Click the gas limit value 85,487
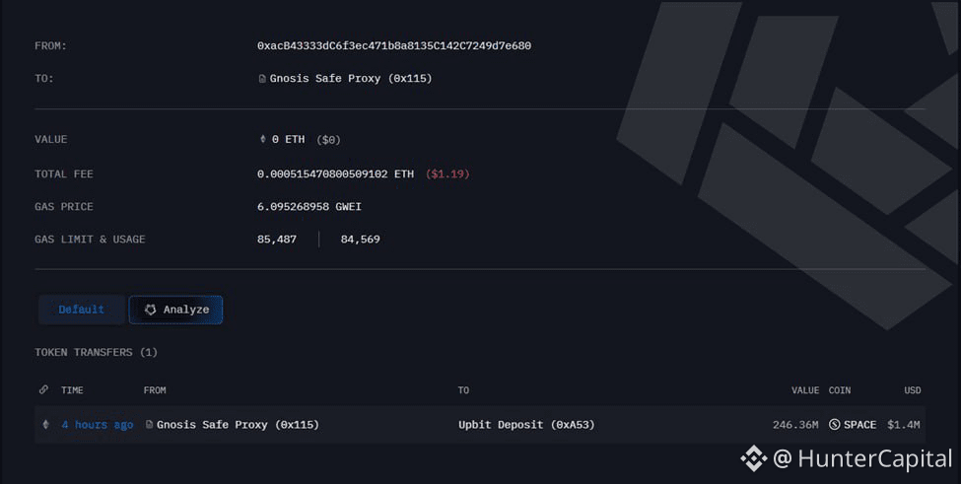961x484 pixels. (277, 239)
